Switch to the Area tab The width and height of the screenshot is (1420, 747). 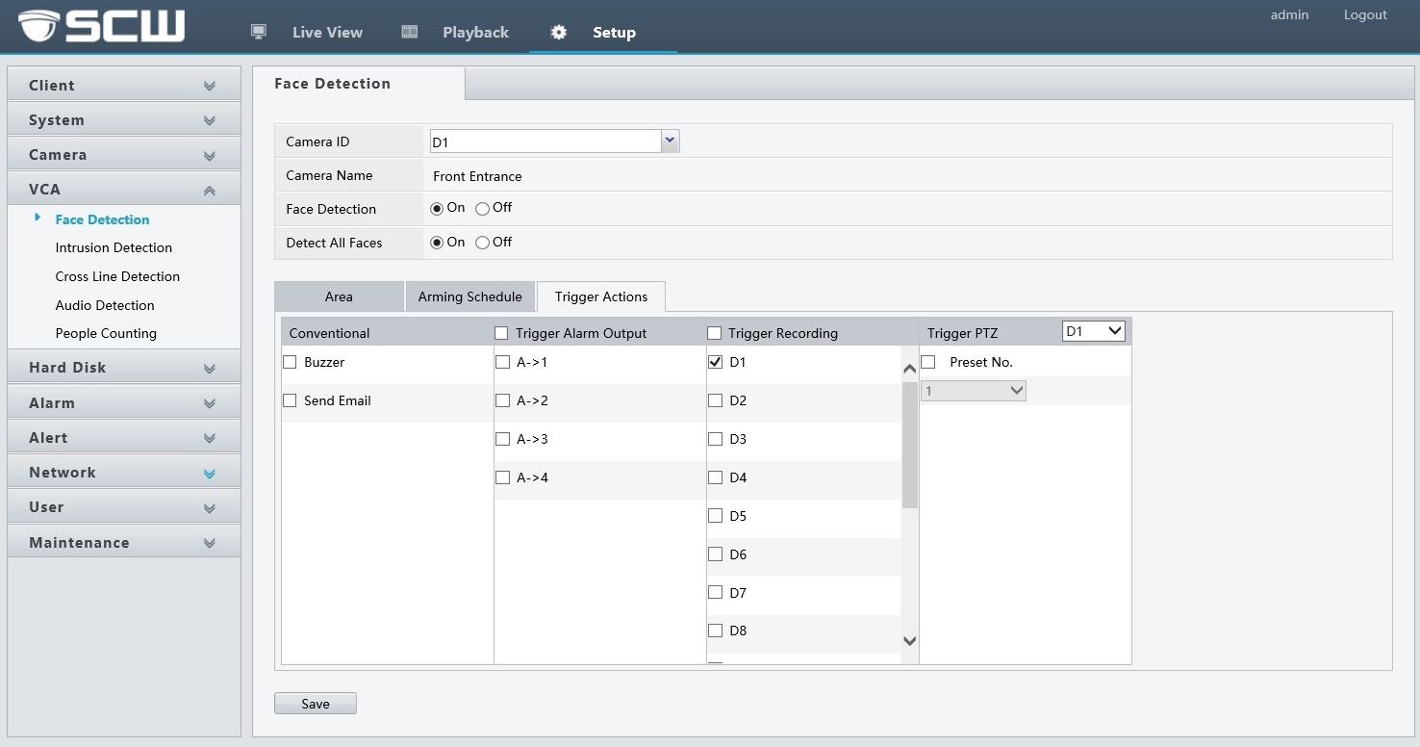click(x=339, y=296)
